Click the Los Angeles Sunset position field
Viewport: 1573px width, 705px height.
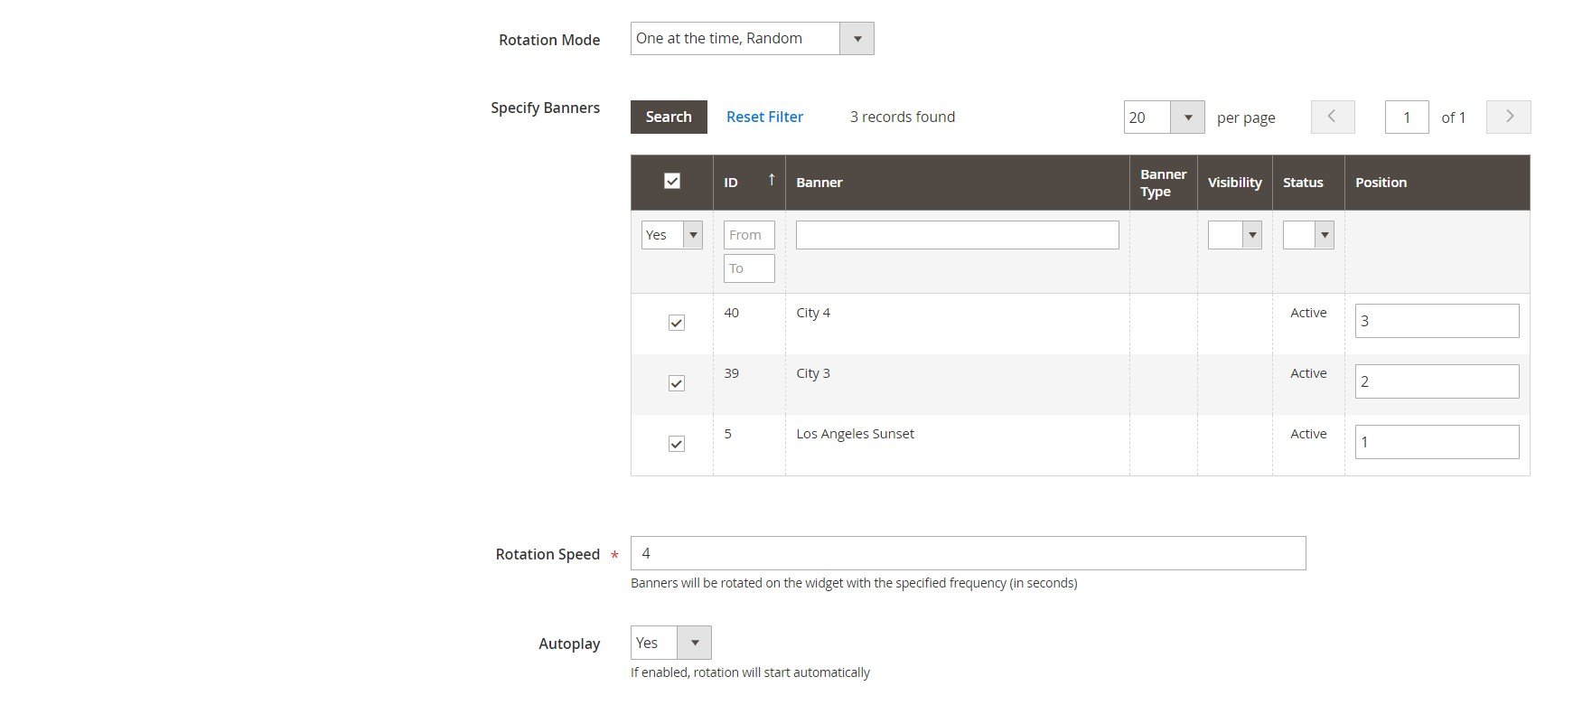click(x=1437, y=442)
